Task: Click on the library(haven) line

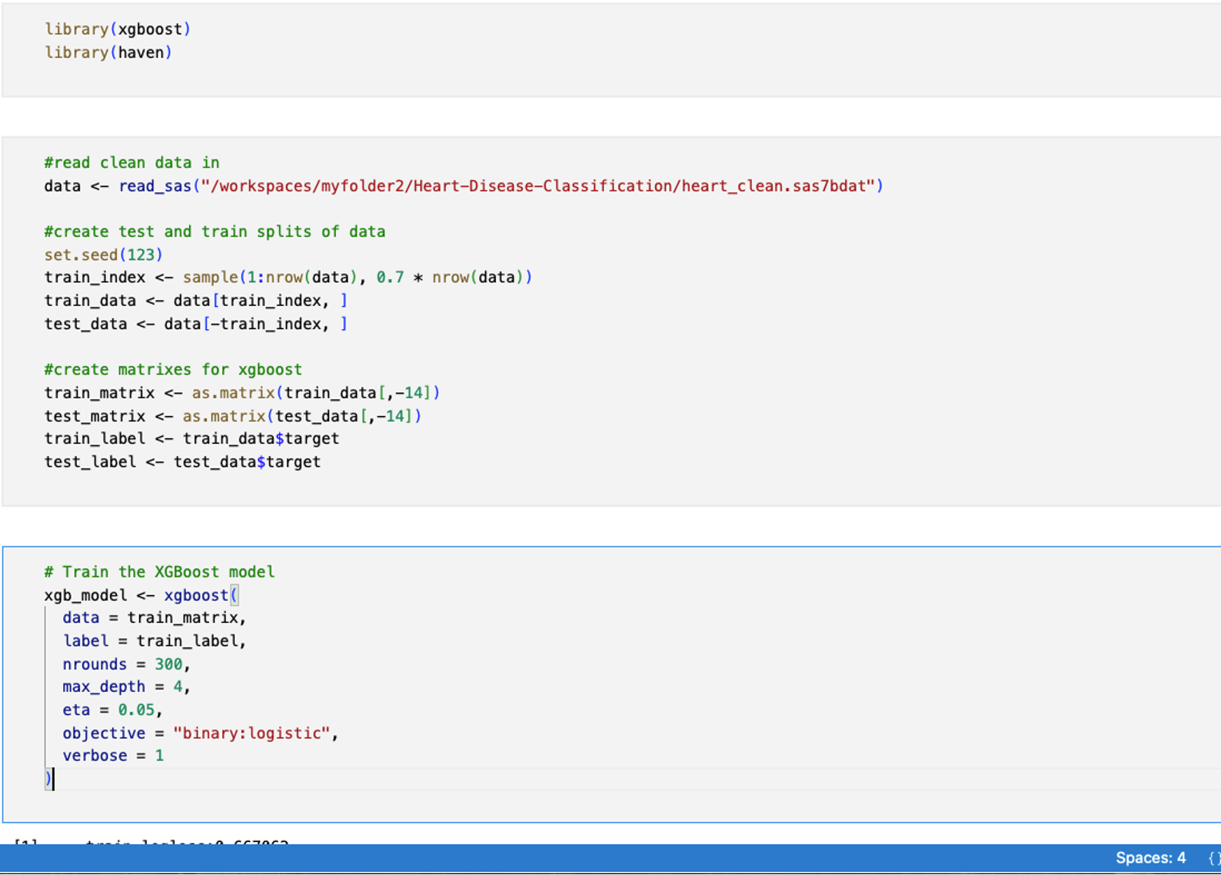Action: click(108, 53)
